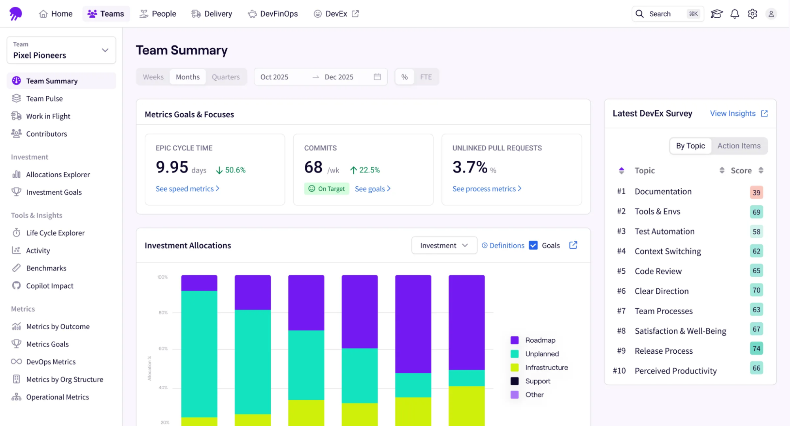Viewport: 790px width, 426px height.
Task: Select the Roadmap purple legend swatch
Action: click(x=514, y=340)
